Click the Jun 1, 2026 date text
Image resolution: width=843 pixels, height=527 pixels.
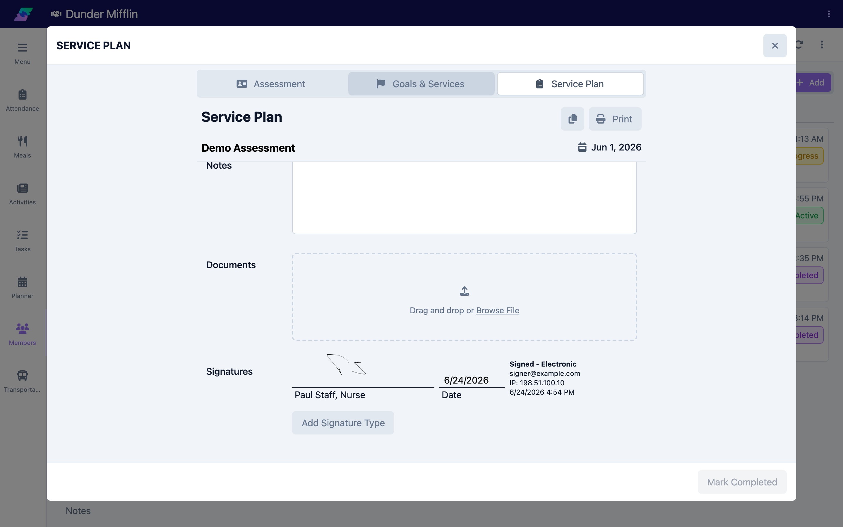pyautogui.click(x=616, y=147)
